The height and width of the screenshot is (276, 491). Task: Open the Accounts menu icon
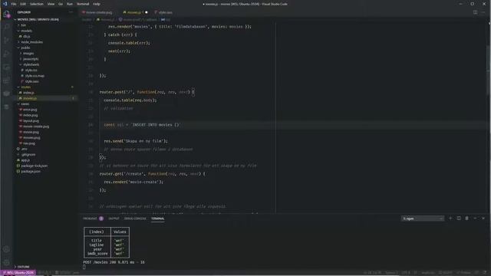point(6,249)
